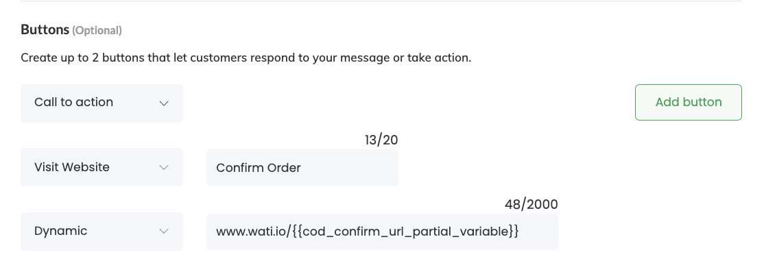Focus the Confirm Order button text field
The image size is (764, 263).
click(x=302, y=168)
